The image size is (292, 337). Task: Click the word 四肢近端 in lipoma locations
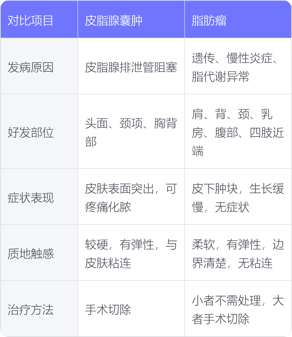[267, 133]
